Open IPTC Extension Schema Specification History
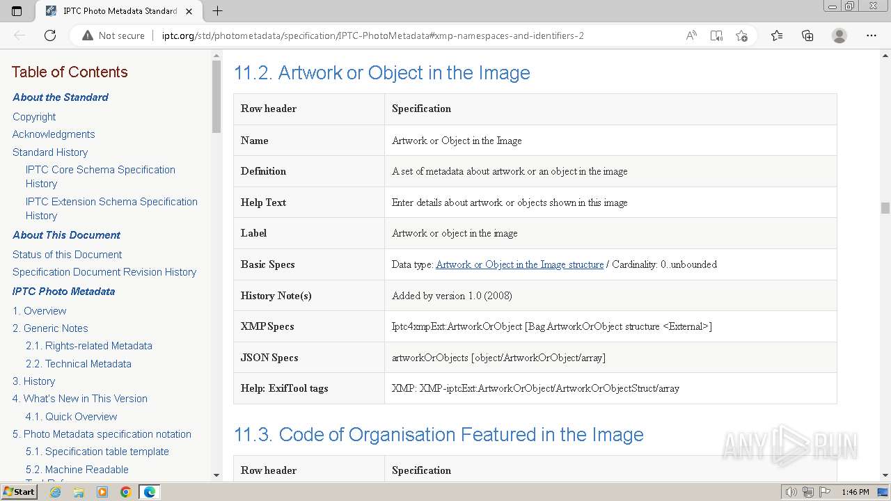This screenshot has height=501, width=891. (111, 209)
